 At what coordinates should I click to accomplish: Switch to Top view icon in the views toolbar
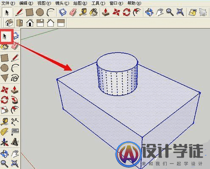click(20, 23)
